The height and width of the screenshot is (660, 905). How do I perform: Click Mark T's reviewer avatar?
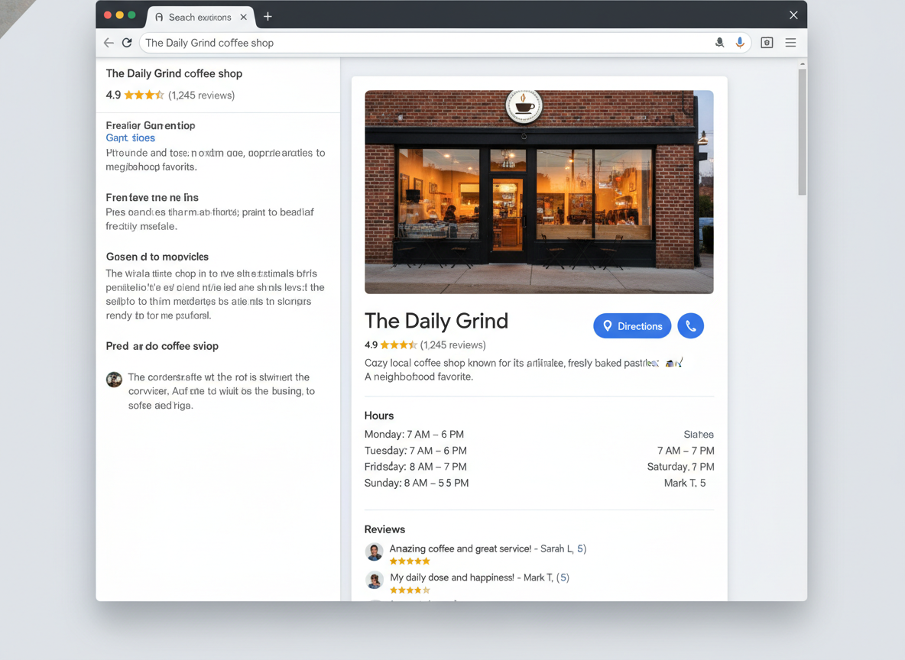pyautogui.click(x=374, y=581)
